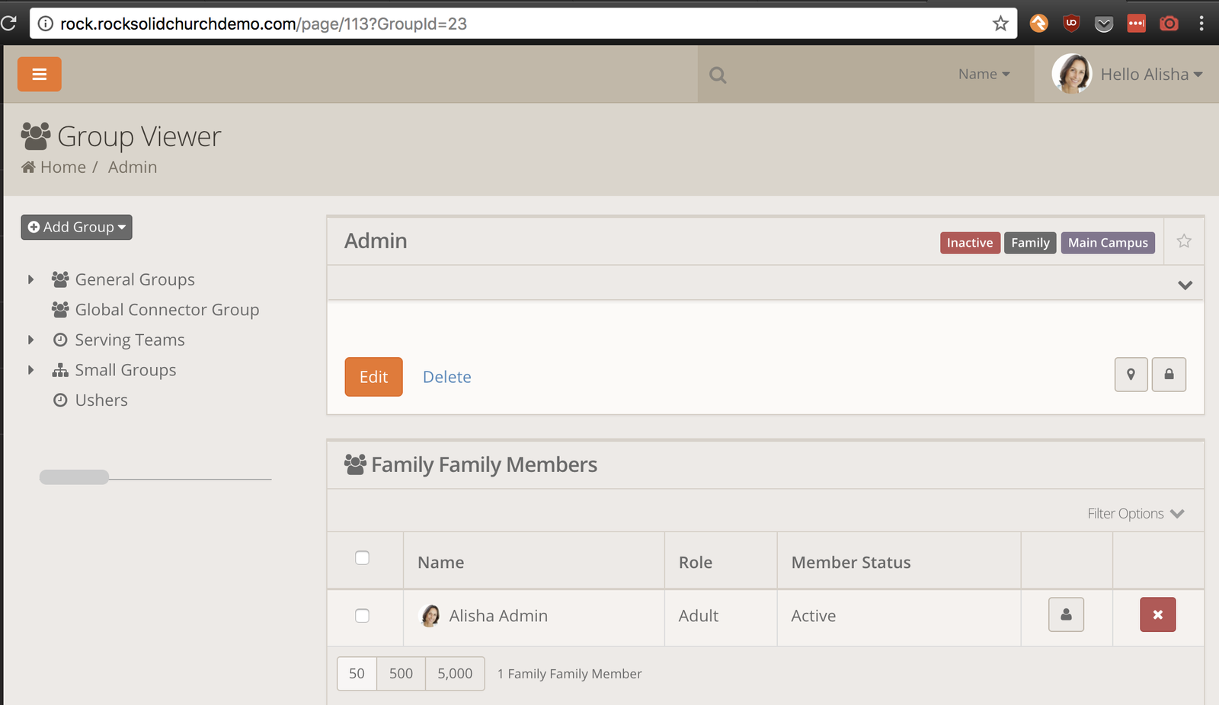The image size is (1219, 705).
Task: Click the browser reload icon
Action: click(8, 24)
